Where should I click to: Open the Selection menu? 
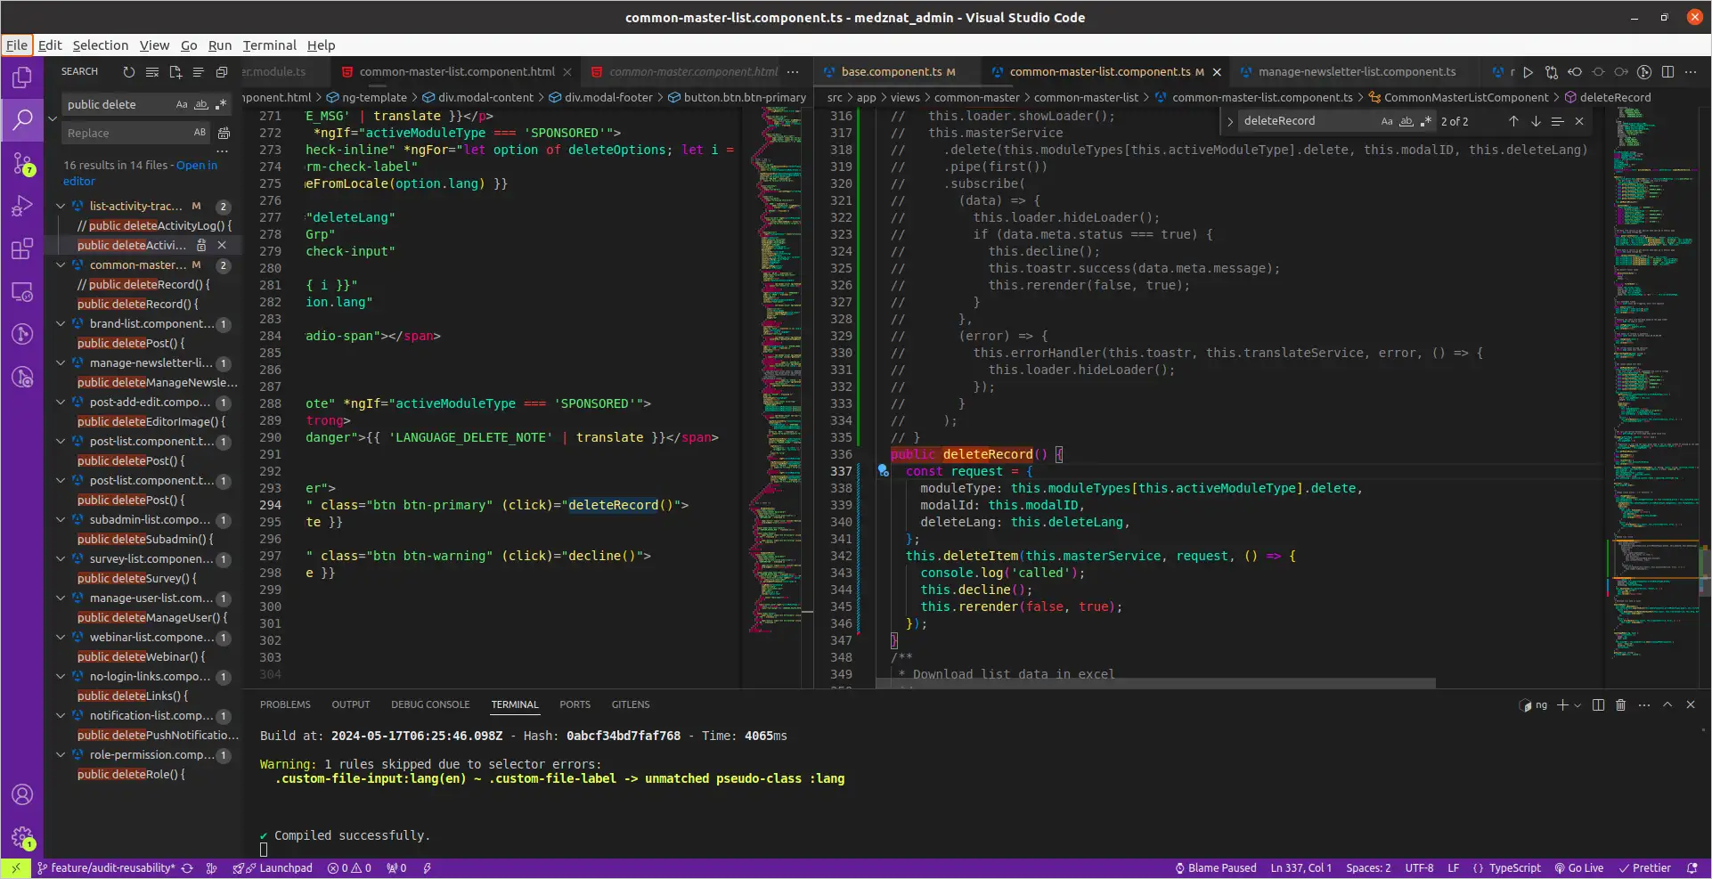coord(101,45)
